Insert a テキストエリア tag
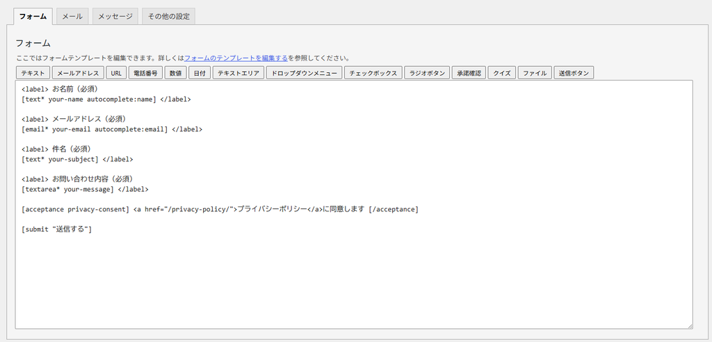The image size is (712, 342). (238, 73)
